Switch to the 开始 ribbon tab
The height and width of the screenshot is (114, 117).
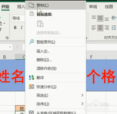point(5,7)
